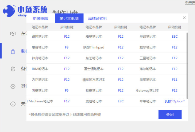Click 长按 Option hotkey for 苹果笔记本
The image size is (195, 132).
pos(174,101)
